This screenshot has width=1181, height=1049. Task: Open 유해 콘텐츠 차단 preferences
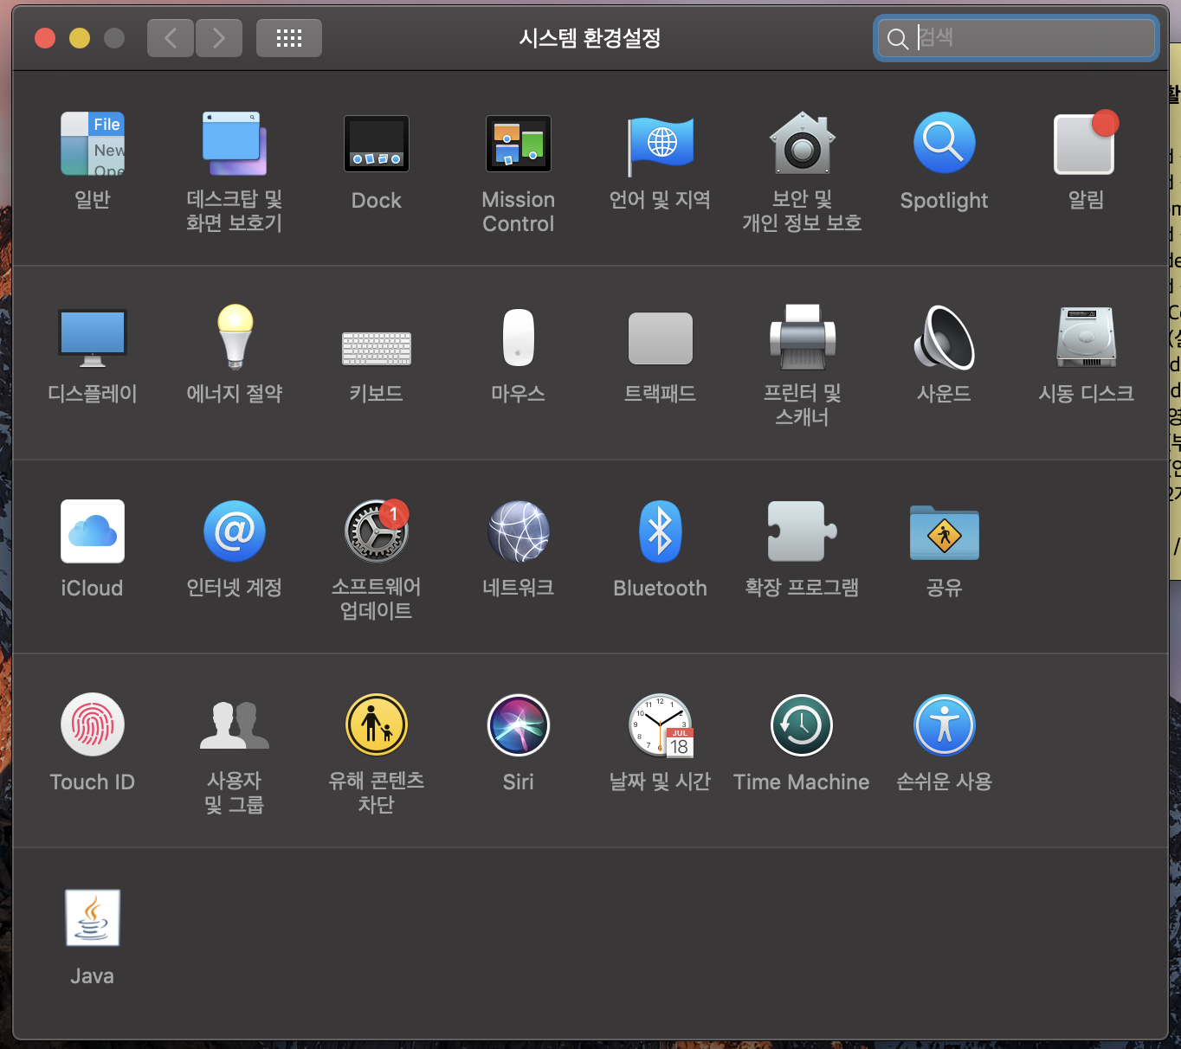pos(377,725)
